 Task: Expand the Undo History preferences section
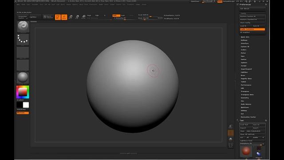click(x=246, y=104)
